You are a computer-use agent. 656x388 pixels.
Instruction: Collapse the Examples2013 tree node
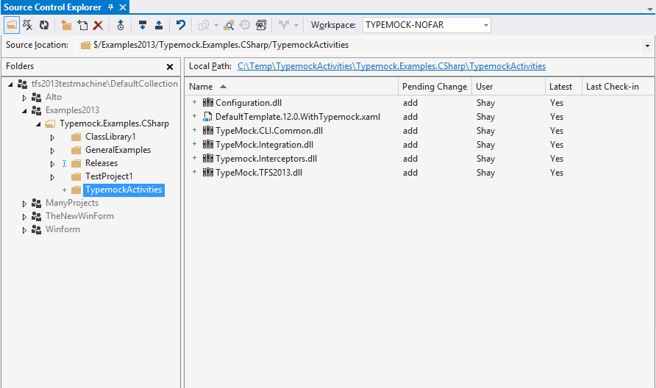point(24,111)
